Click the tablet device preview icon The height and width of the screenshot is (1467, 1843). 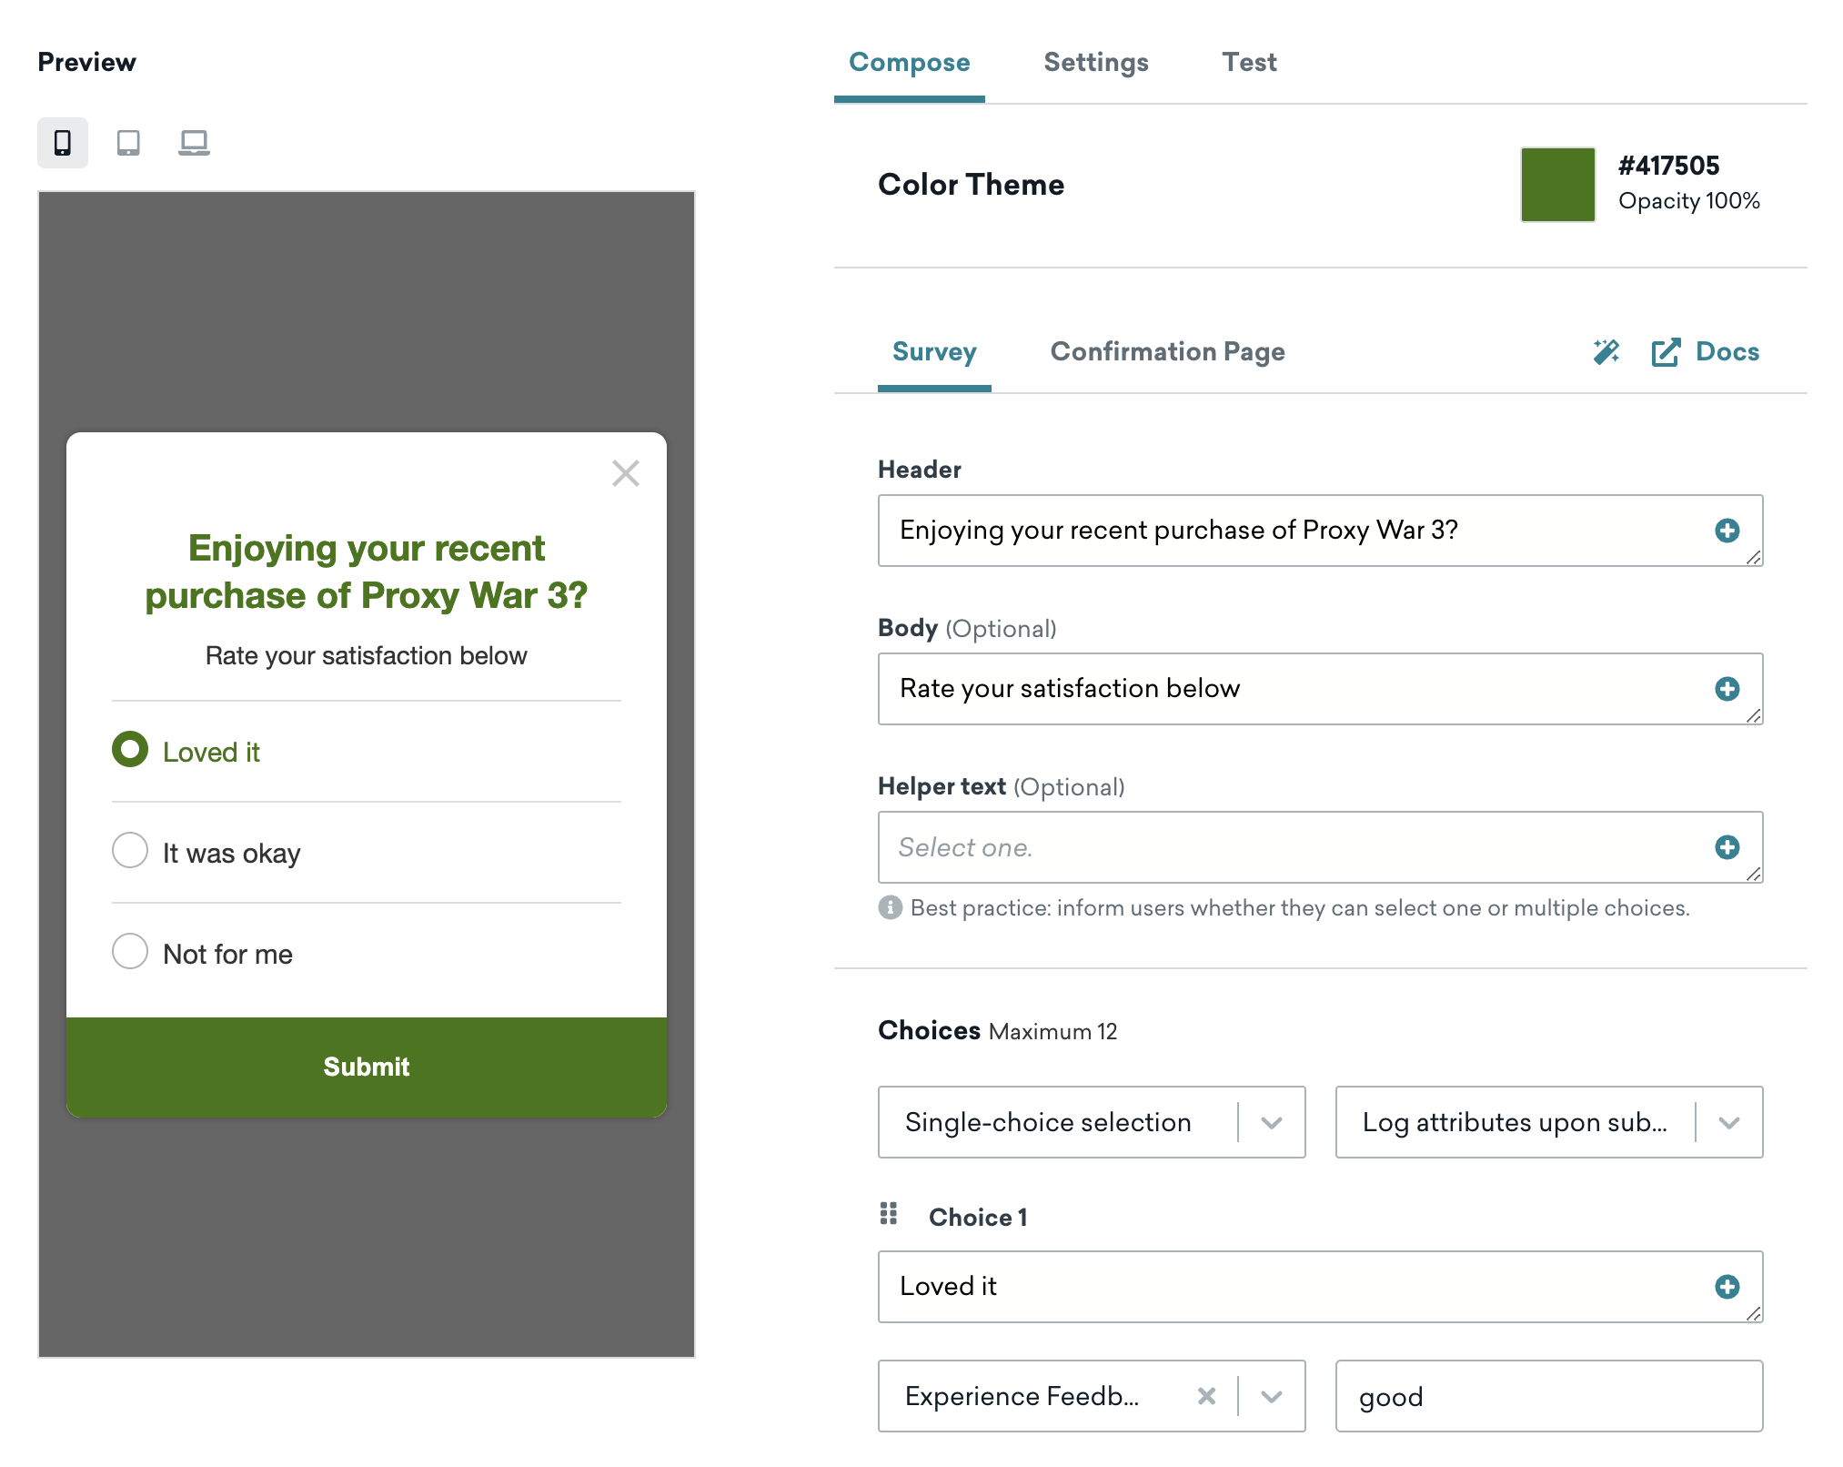coord(127,144)
